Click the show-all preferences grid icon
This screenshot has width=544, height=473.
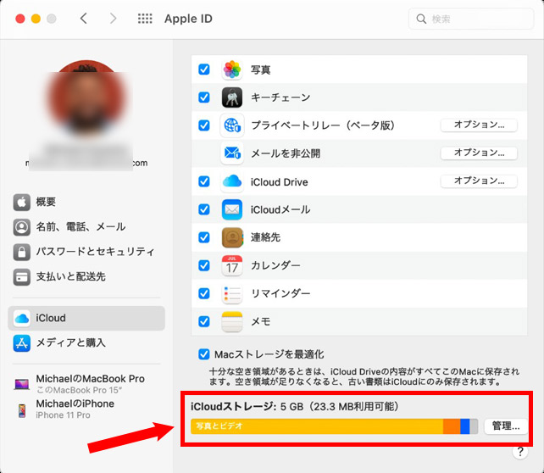point(145,19)
